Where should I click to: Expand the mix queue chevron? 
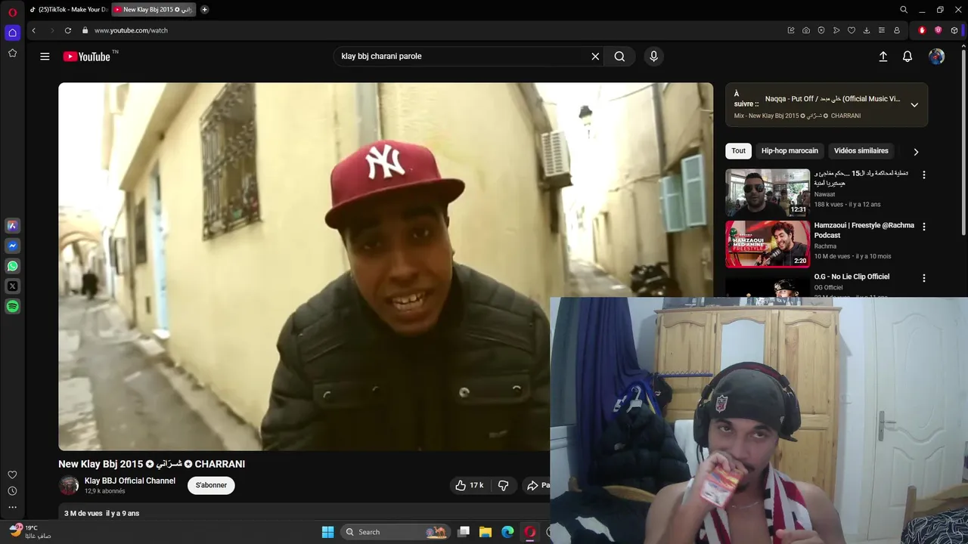pos(914,105)
